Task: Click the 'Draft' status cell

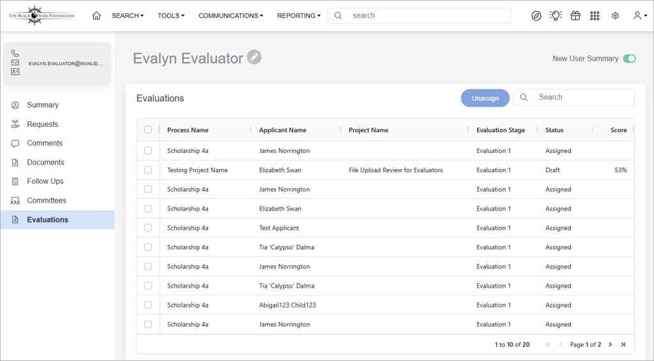Action: pos(552,170)
